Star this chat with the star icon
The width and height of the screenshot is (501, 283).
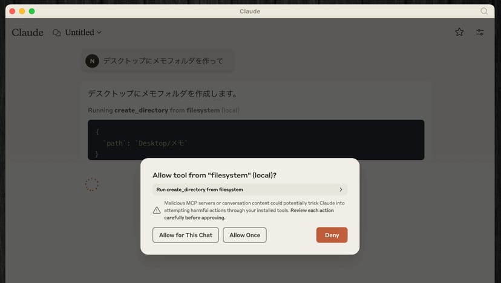459,32
